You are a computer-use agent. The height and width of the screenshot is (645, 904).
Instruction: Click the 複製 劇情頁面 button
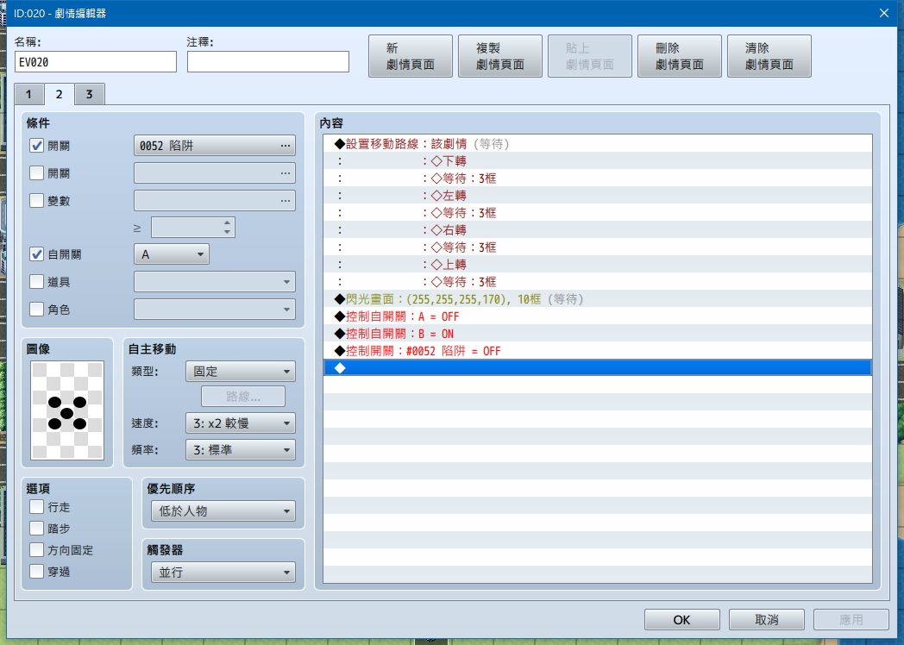pyautogui.click(x=499, y=56)
